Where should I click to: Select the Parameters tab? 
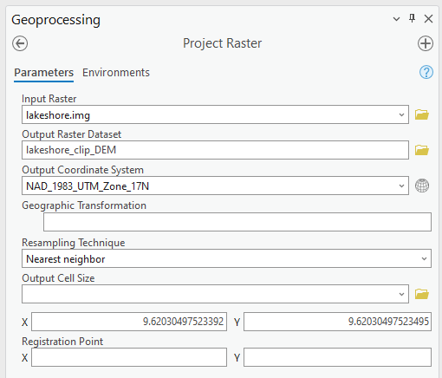43,73
